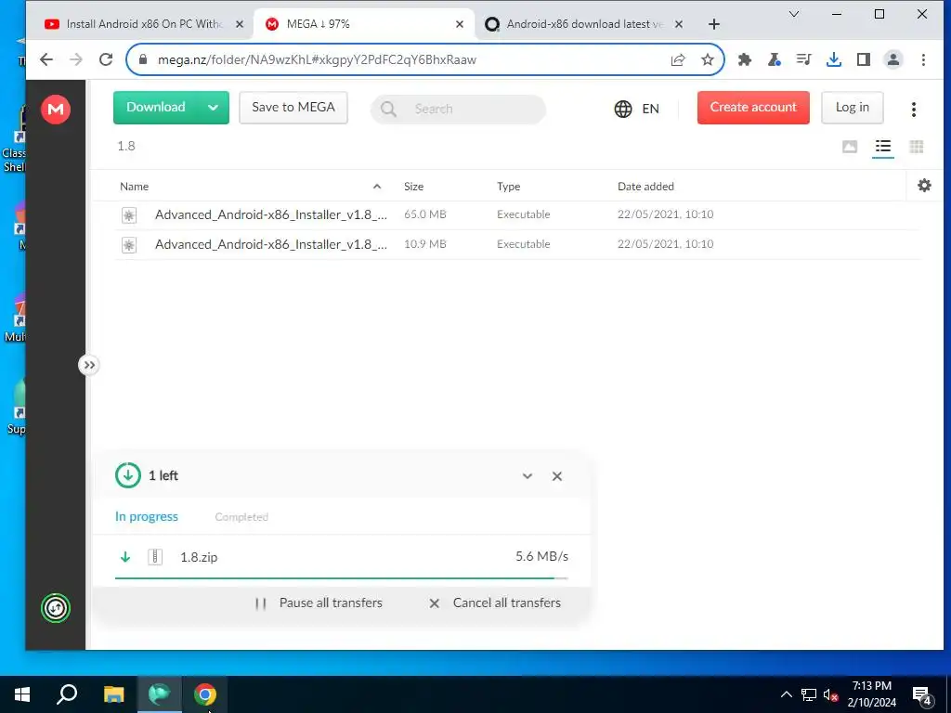
Task: Select the 10.9 MB Android-x86 Installer file
Action: (x=518, y=244)
